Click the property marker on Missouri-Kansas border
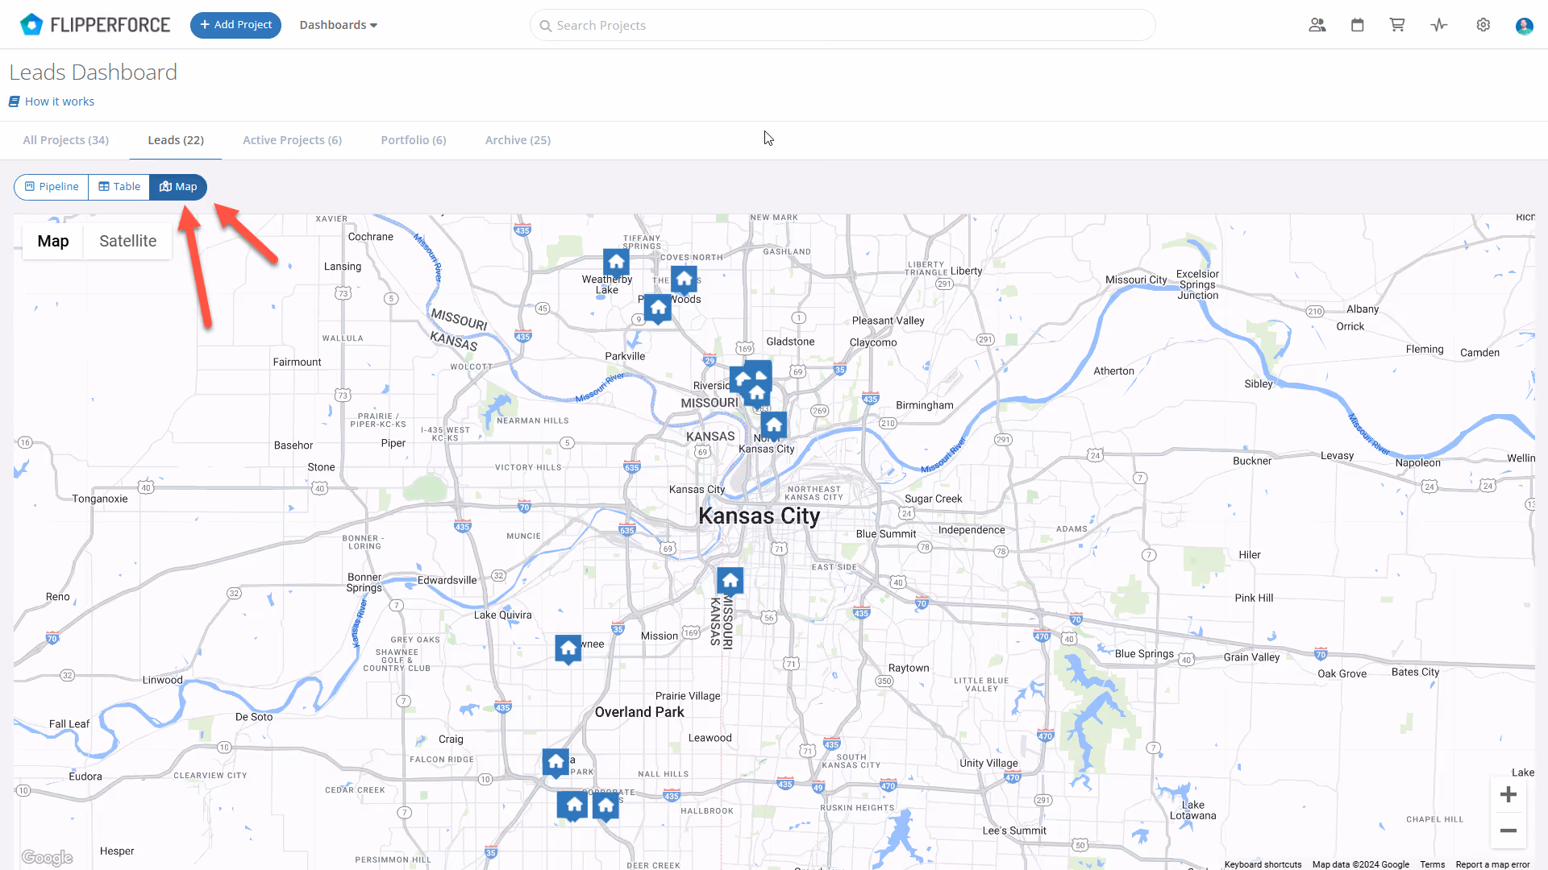The width and height of the screenshot is (1548, 870). click(x=730, y=582)
